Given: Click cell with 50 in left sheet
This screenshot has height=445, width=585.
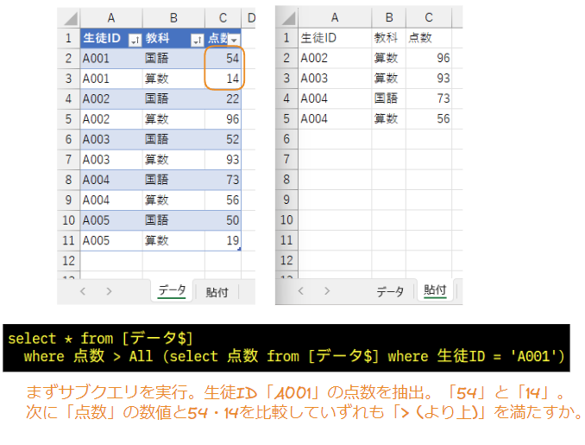Looking at the screenshot, I should tap(223, 220).
